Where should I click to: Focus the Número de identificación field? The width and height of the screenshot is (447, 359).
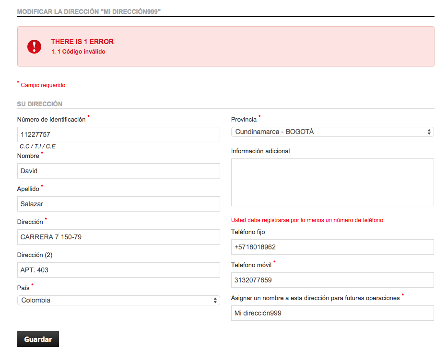[x=118, y=135]
